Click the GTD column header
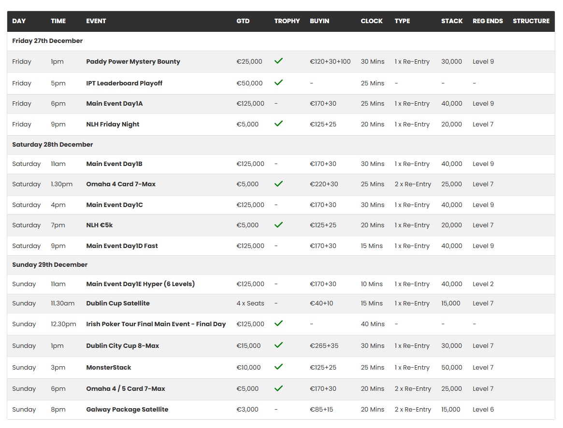 243,21
